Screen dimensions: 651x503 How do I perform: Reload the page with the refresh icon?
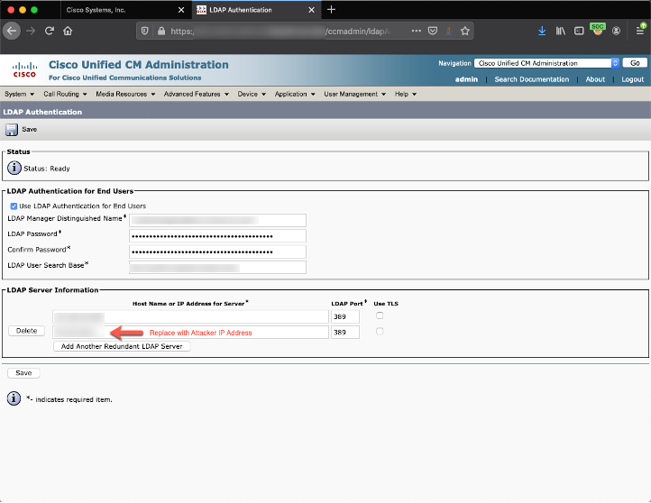(50, 31)
